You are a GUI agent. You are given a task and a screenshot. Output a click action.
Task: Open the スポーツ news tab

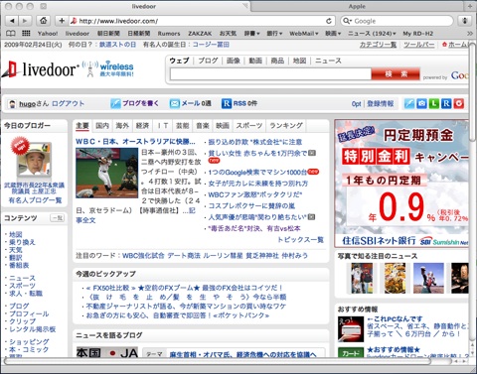click(249, 126)
